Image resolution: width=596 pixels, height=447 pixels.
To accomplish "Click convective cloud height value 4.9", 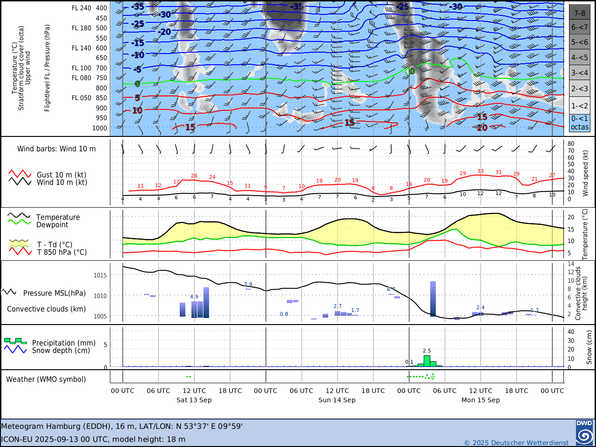I will tap(194, 297).
